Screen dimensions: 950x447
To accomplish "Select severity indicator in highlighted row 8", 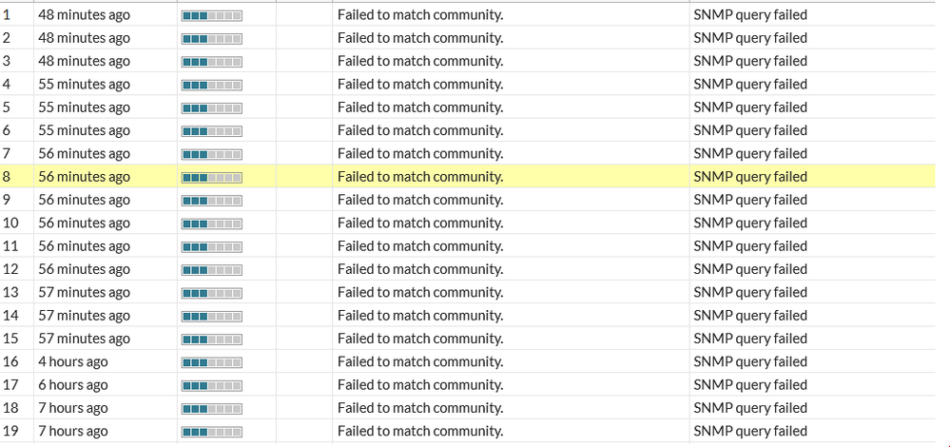I will 211,177.
